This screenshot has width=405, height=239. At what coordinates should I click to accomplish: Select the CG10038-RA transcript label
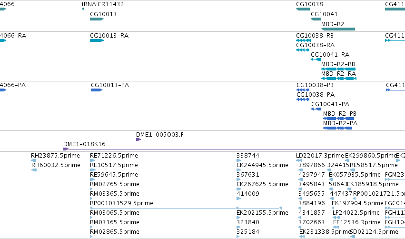click(315, 45)
